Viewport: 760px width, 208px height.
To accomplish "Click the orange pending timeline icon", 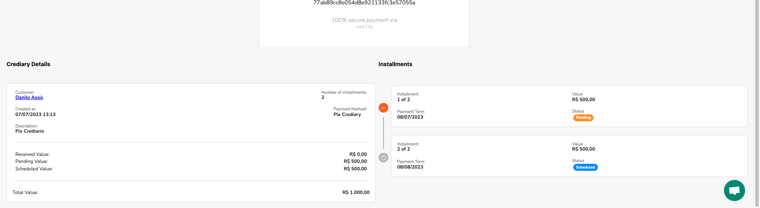I will pos(384,108).
